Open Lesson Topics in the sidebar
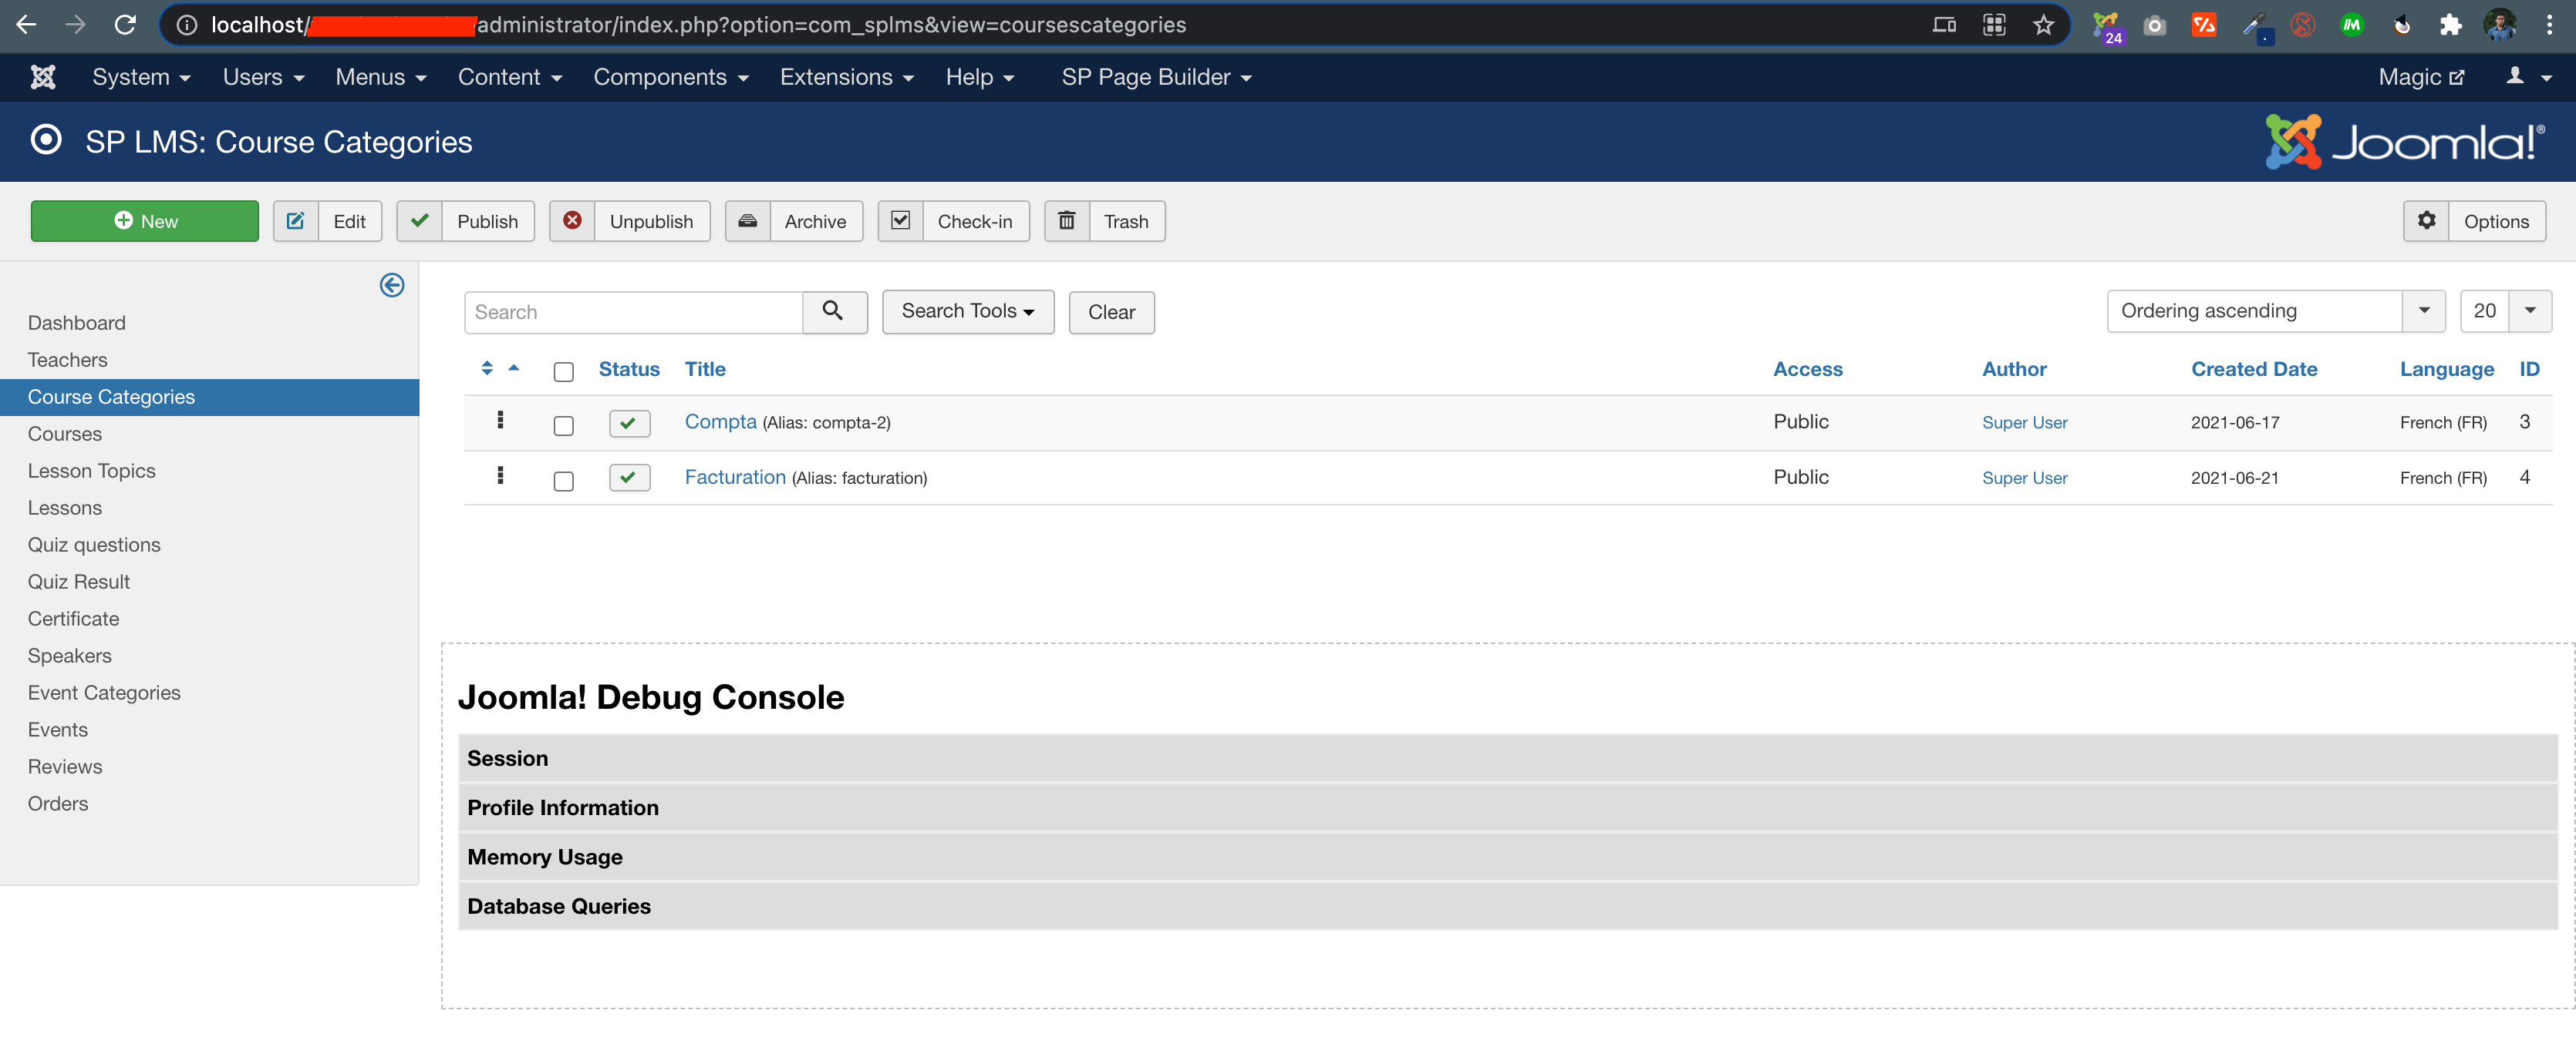The width and height of the screenshot is (2576, 1037). tap(92, 471)
